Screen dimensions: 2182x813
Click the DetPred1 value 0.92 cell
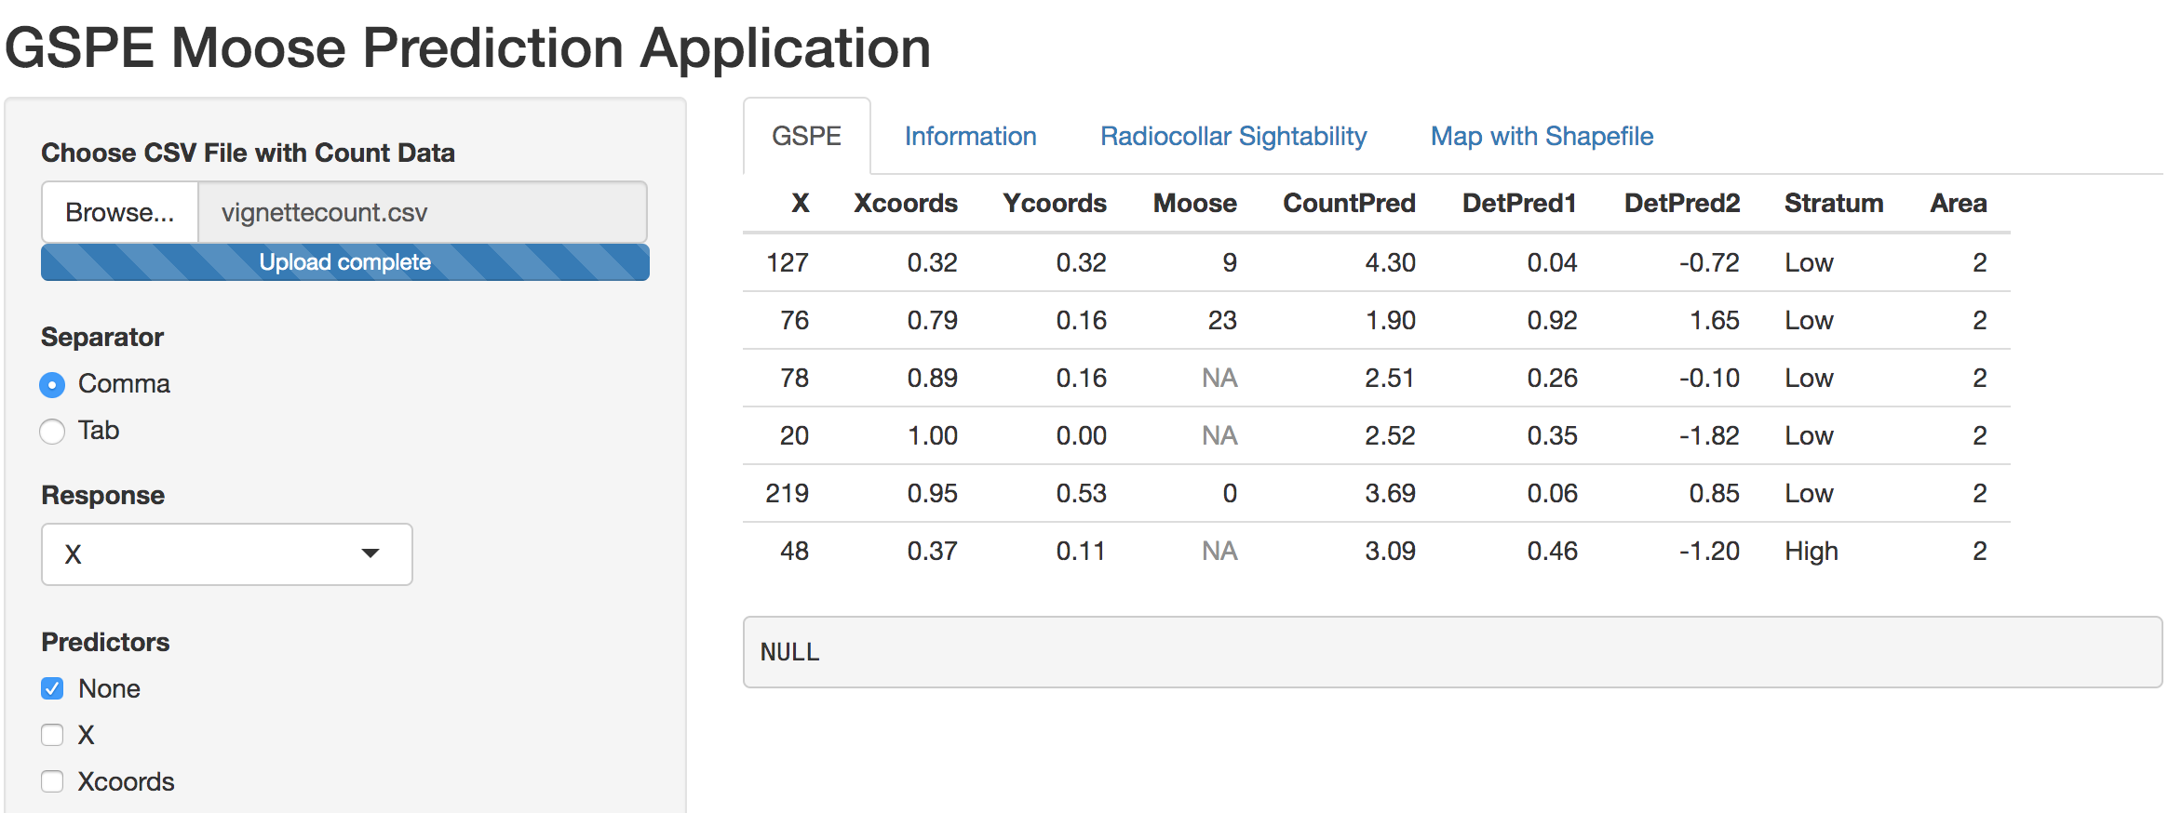tap(1553, 320)
